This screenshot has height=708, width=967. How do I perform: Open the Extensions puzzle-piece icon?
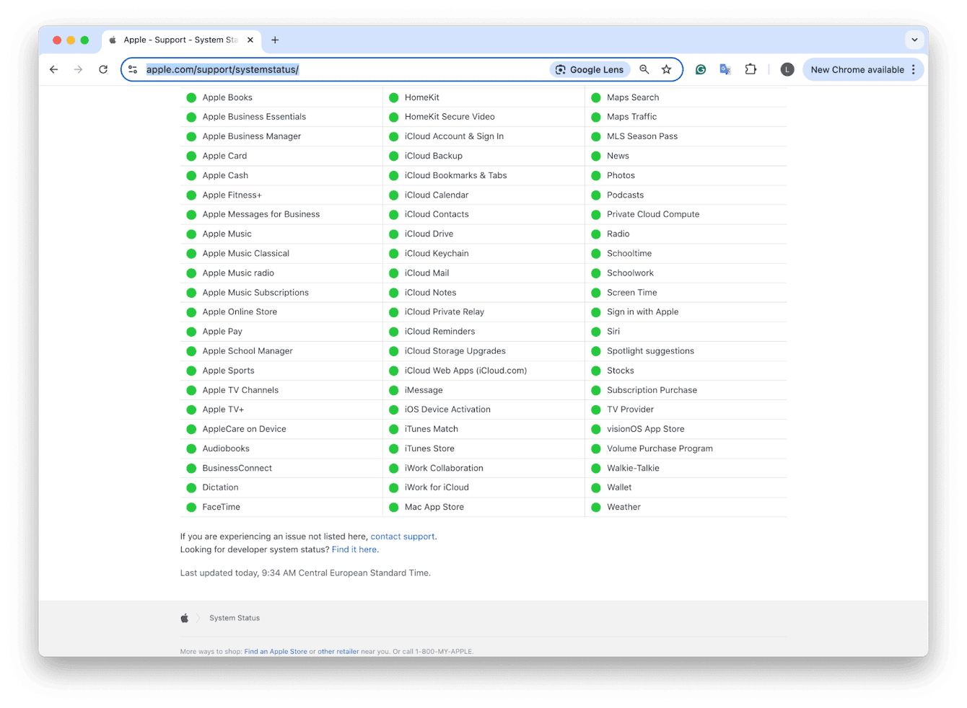[751, 69]
